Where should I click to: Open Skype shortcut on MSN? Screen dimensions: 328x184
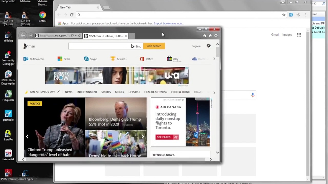click(x=90, y=59)
